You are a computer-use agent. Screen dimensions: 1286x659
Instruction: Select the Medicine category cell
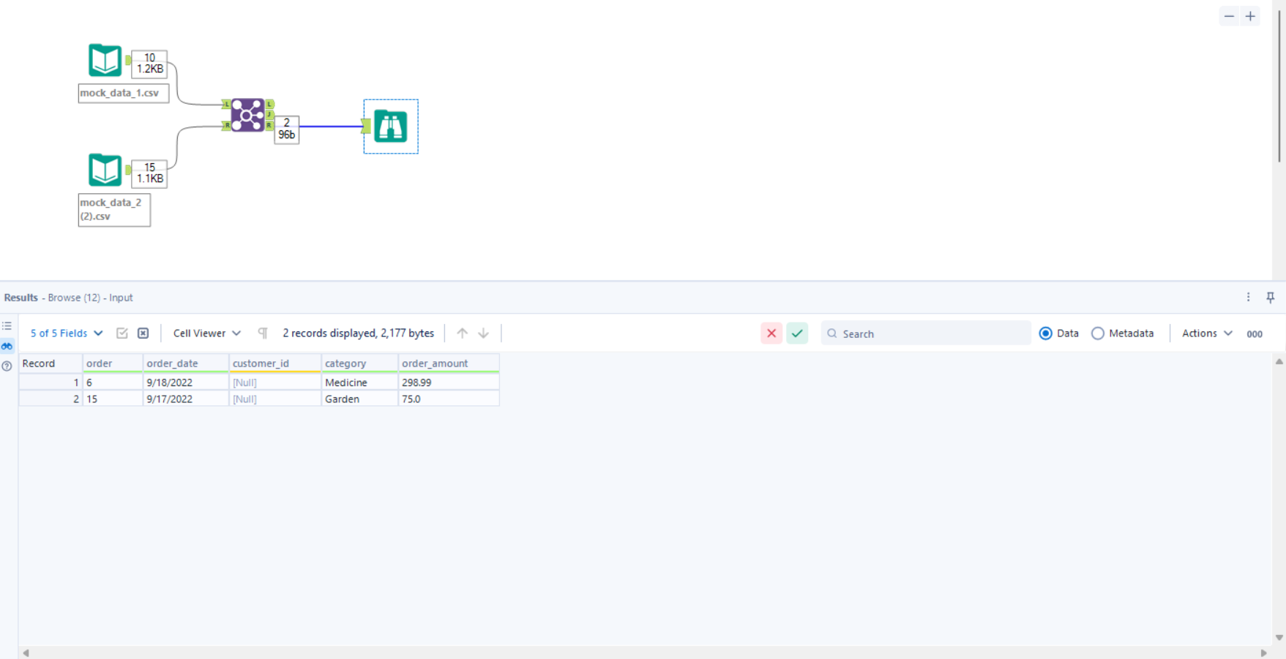coord(360,383)
